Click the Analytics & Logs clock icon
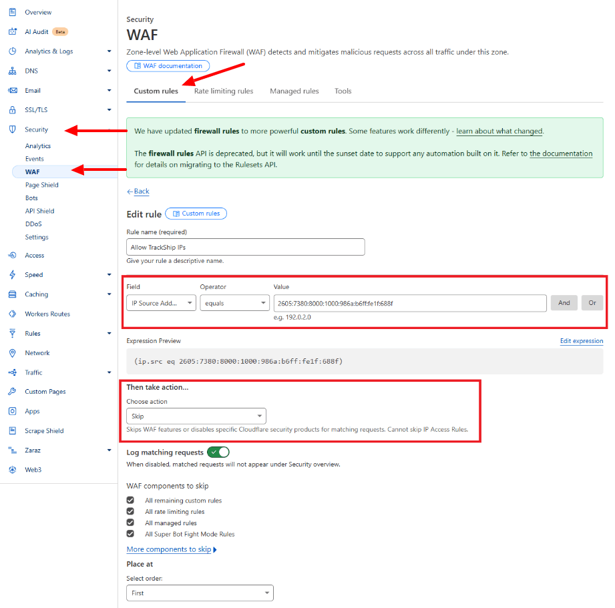Image resolution: width=615 pixels, height=608 pixels. coord(13,51)
